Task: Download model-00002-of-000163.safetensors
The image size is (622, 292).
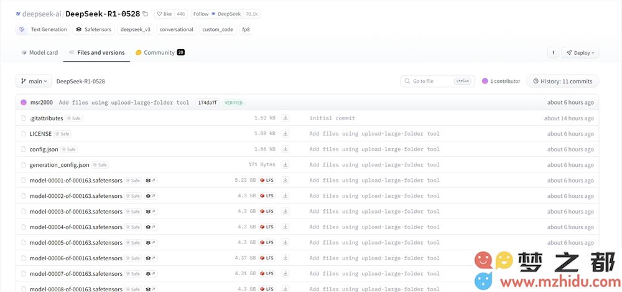Action: point(285,195)
